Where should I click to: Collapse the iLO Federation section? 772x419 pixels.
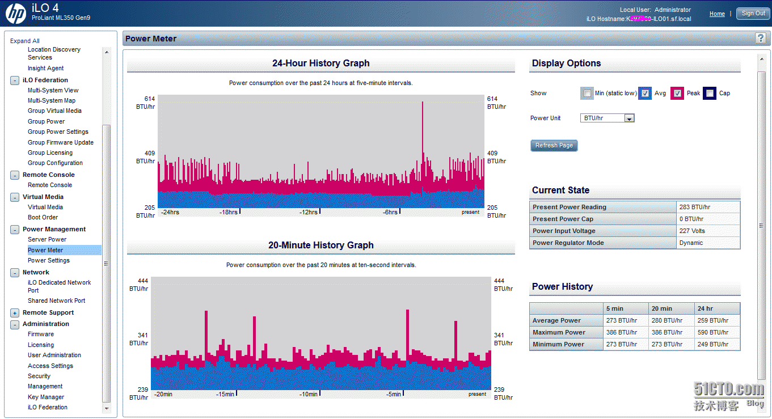tap(15, 81)
